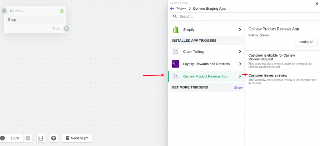Click the Do this... label on step card

tap(17, 11)
